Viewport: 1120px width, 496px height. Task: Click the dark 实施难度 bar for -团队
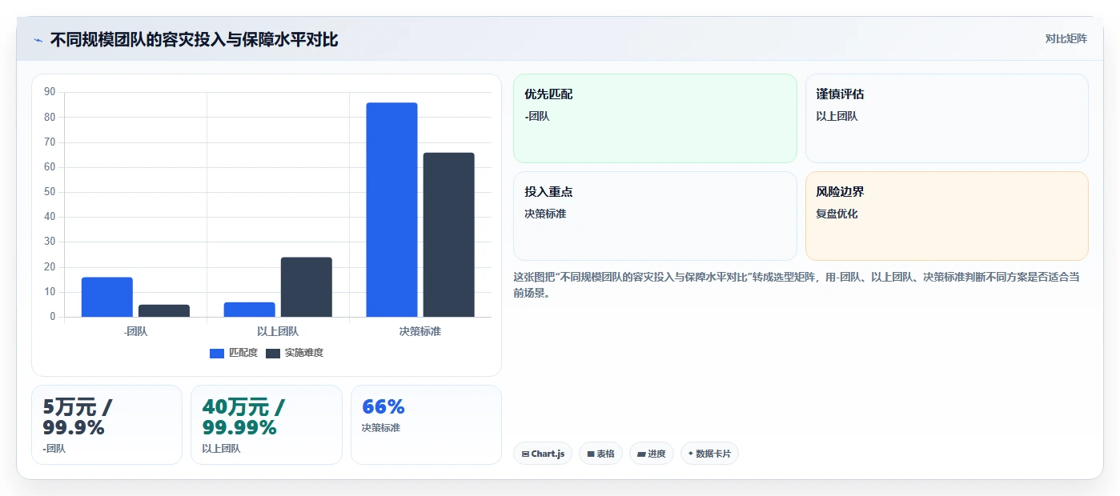pos(163,310)
